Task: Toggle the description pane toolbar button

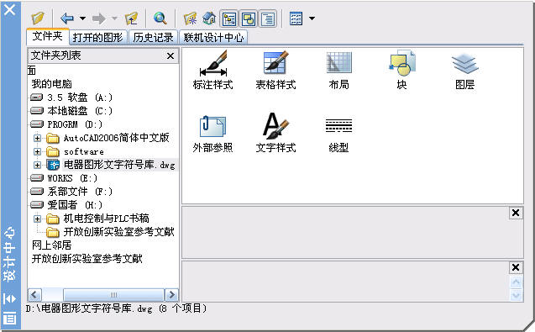Action: 268,18
